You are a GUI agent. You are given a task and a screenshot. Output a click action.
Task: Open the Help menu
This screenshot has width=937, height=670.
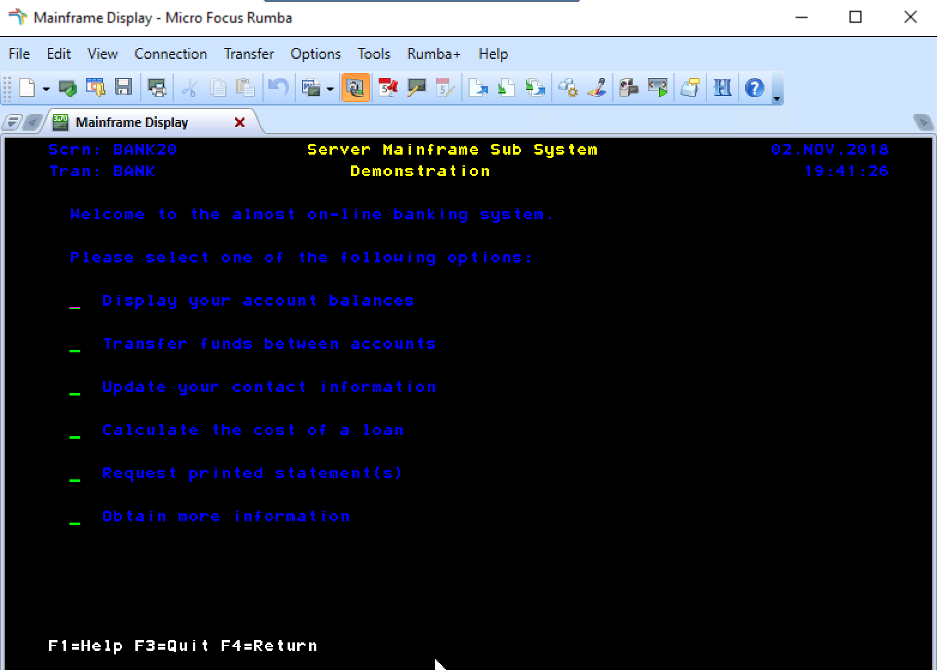click(x=493, y=54)
